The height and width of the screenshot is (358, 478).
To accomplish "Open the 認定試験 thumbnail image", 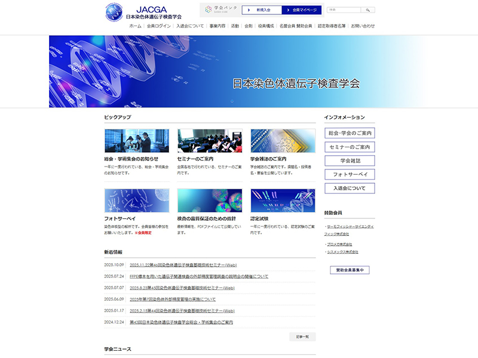I will [283, 201].
